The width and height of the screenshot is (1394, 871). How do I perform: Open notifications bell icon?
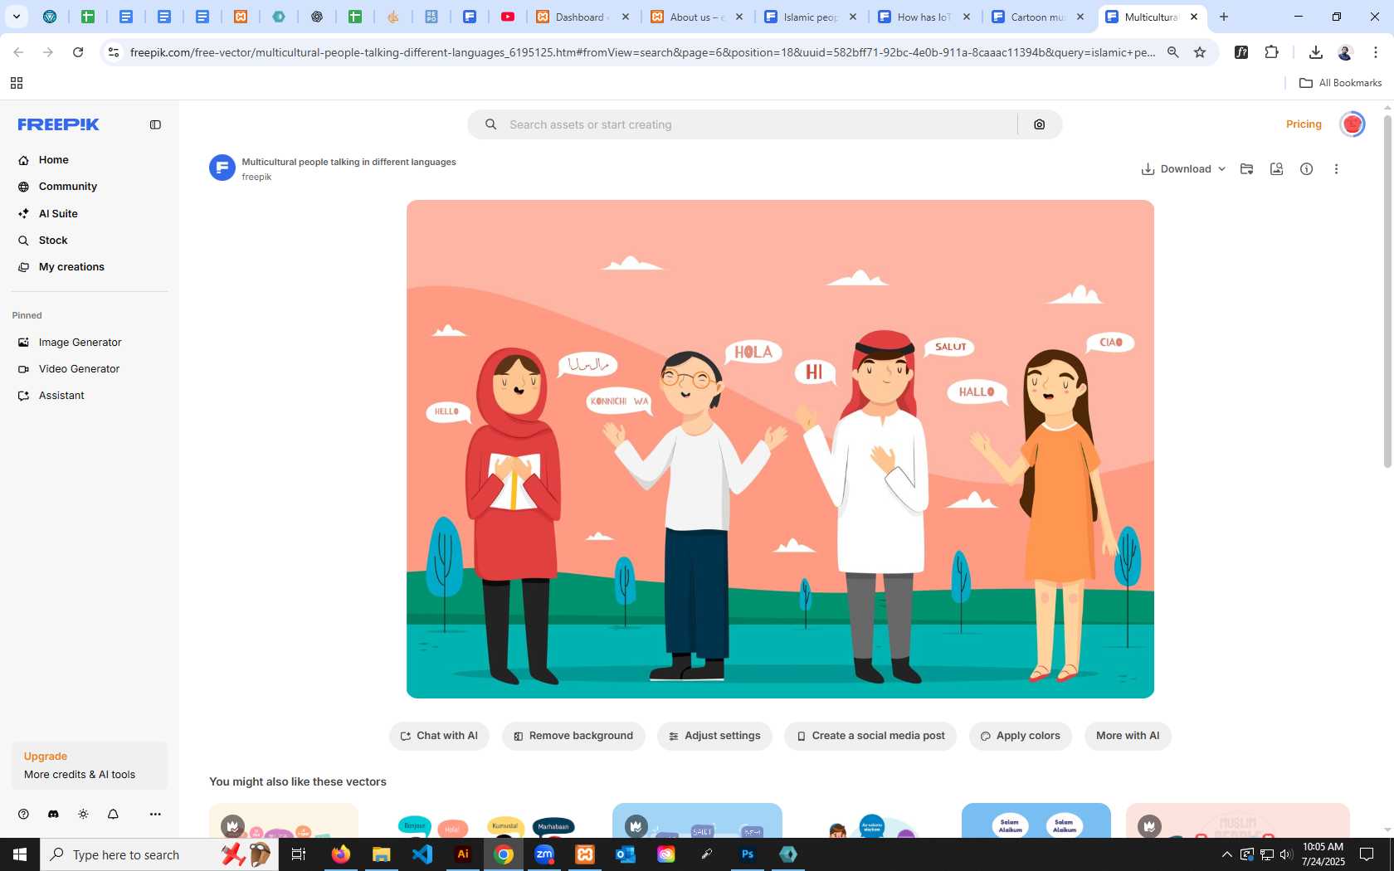pos(113,814)
